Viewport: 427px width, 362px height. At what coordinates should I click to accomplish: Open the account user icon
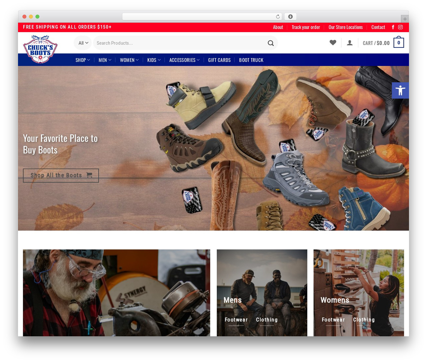pos(350,43)
